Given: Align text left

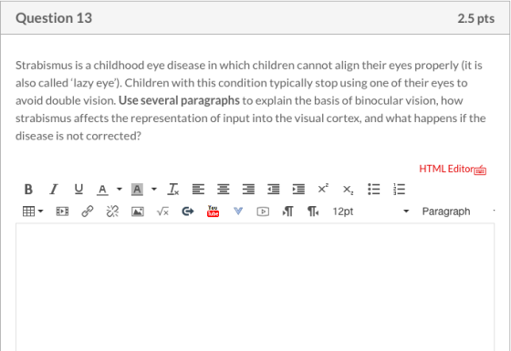Looking at the screenshot, I should click(x=198, y=189).
